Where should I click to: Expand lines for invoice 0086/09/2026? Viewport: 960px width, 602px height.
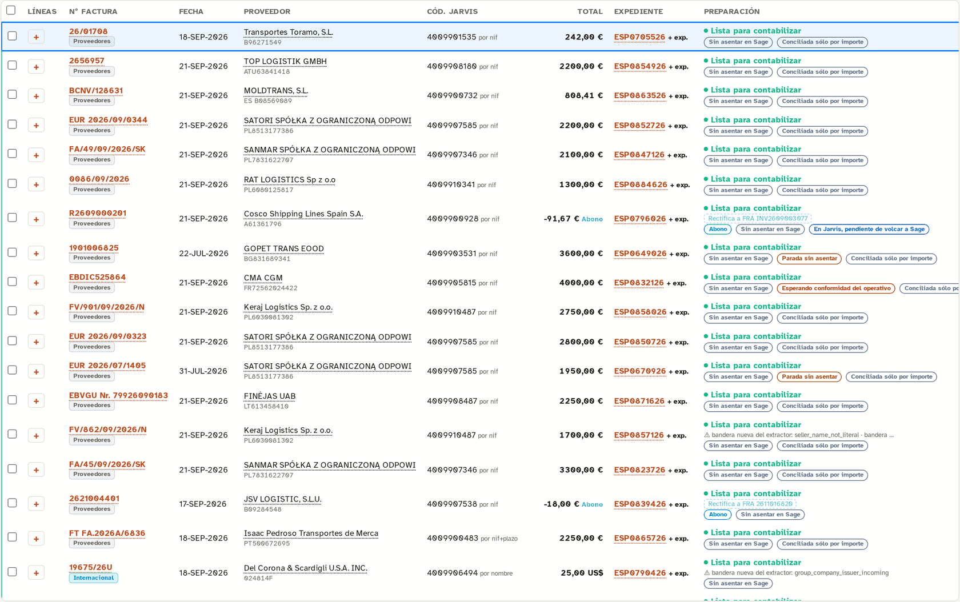36,184
